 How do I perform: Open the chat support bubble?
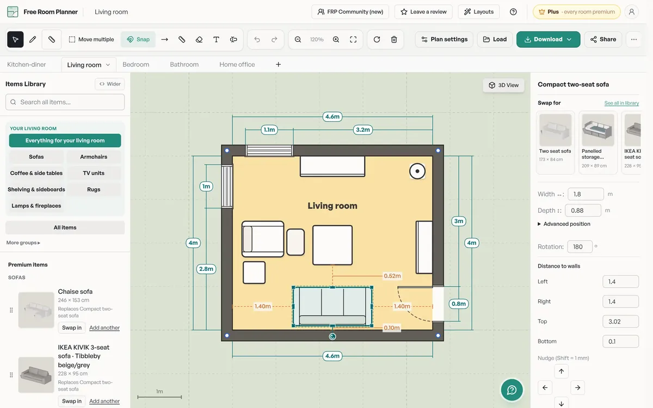(512, 390)
